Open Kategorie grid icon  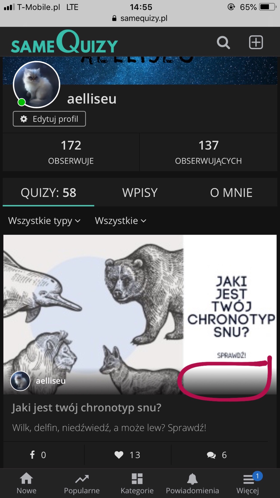point(137,478)
